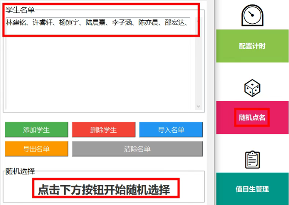Viewport: 289px width, 205px height.
Task: Switch to the 随机点名 tab
Action: tap(252, 117)
